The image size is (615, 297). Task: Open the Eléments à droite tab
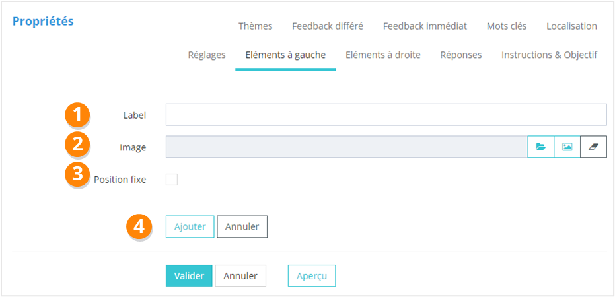(x=383, y=55)
